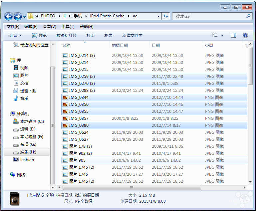Viewport: 256px width, 211px height.
Task: Open the lesbian item in the navigation pane
Action: (x=24, y=159)
